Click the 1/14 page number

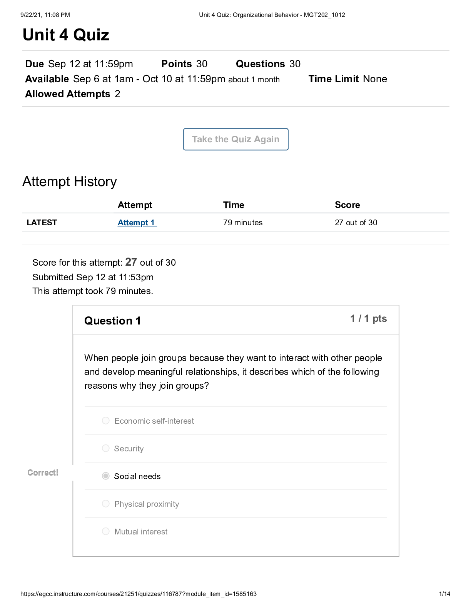point(444,594)
